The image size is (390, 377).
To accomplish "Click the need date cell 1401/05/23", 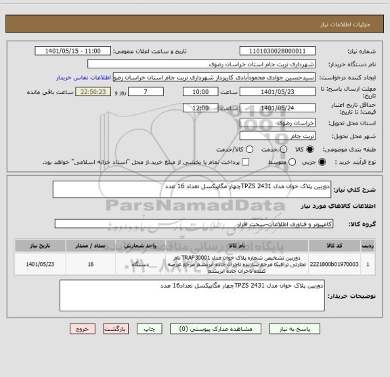I will click(x=40, y=264).
